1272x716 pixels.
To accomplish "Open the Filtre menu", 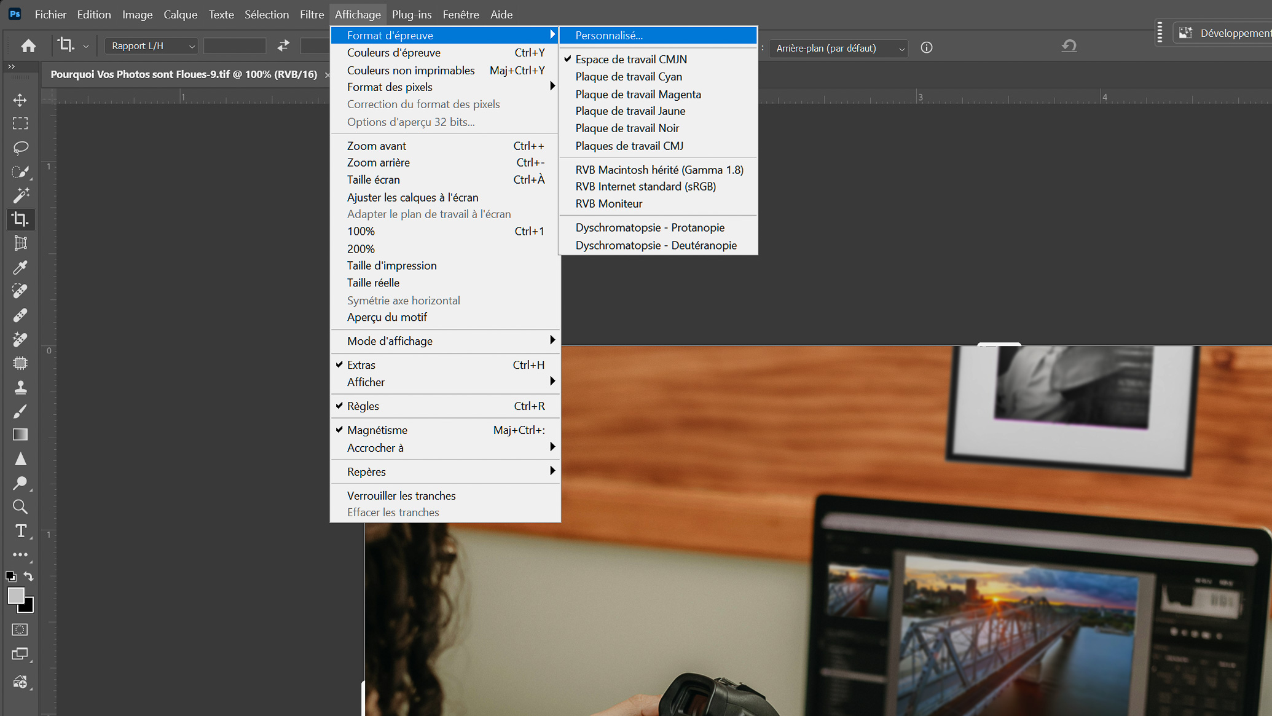I will [312, 14].
